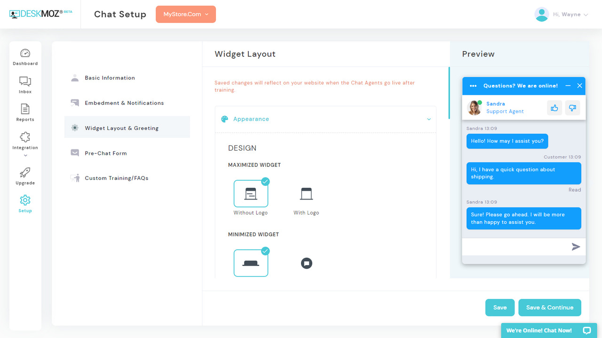Image resolution: width=602 pixels, height=338 pixels.
Task: Select the Without Logo widget design
Action: [x=251, y=192]
